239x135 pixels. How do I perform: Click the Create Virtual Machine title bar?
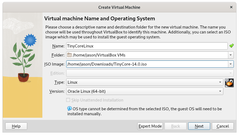[119, 7]
